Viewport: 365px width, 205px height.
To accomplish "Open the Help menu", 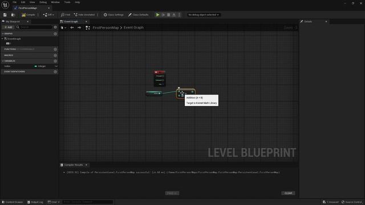I will tap(78, 2).
